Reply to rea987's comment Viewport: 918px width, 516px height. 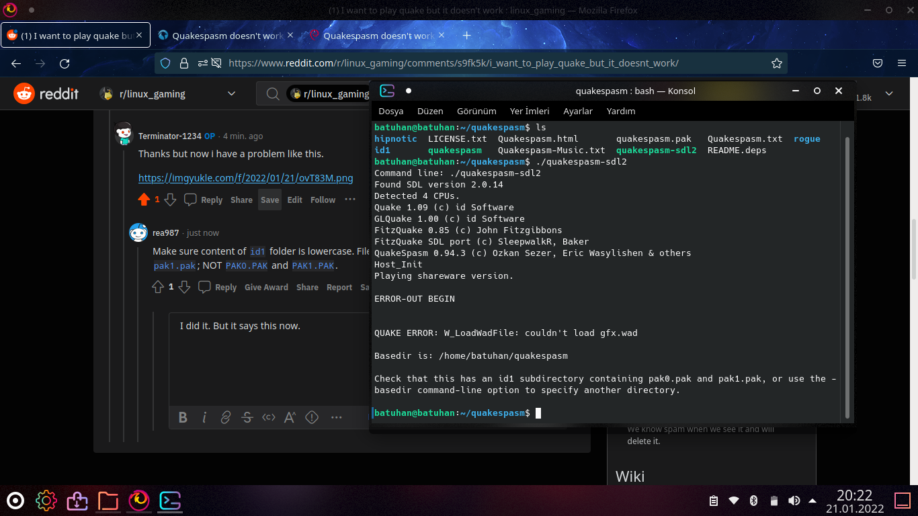[218, 287]
